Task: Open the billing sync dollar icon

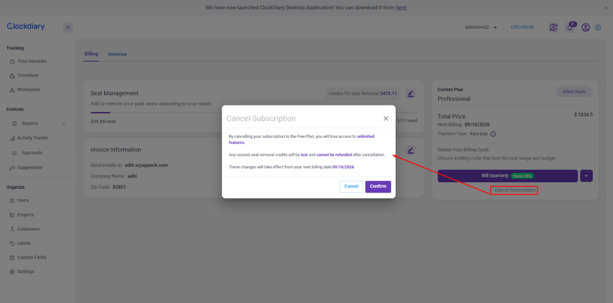Action: [x=554, y=27]
